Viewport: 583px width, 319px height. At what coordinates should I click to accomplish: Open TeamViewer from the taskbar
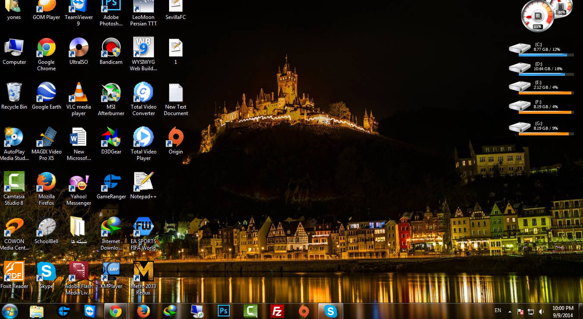click(x=90, y=311)
